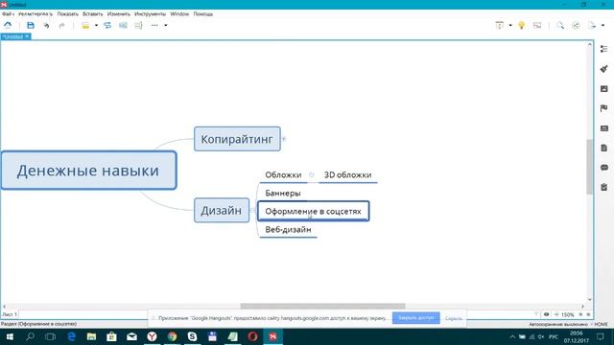Open the Помощь menu

[x=202, y=14]
